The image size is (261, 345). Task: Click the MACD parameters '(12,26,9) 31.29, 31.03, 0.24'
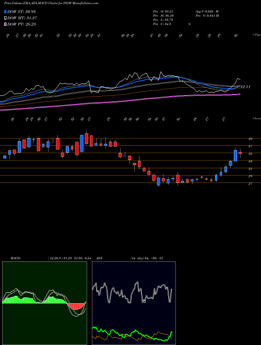pos(69,258)
